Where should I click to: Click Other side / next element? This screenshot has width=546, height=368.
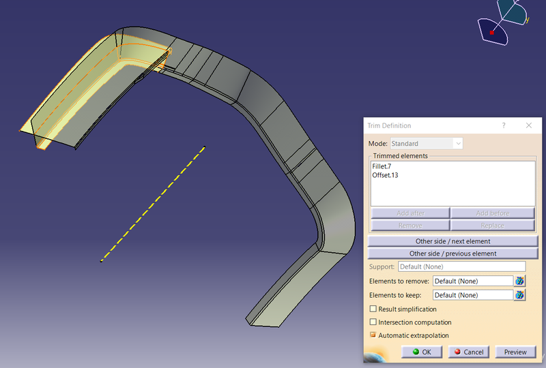(x=452, y=241)
